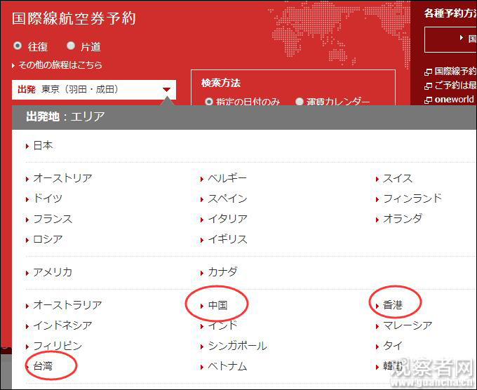Choose 日本 as departure area
This screenshot has height=390, width=477.
[43, 146]
